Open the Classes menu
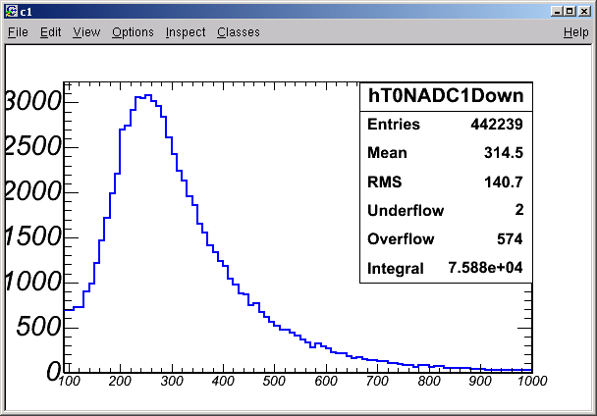597x416 pixels. [x=239, y=32]
